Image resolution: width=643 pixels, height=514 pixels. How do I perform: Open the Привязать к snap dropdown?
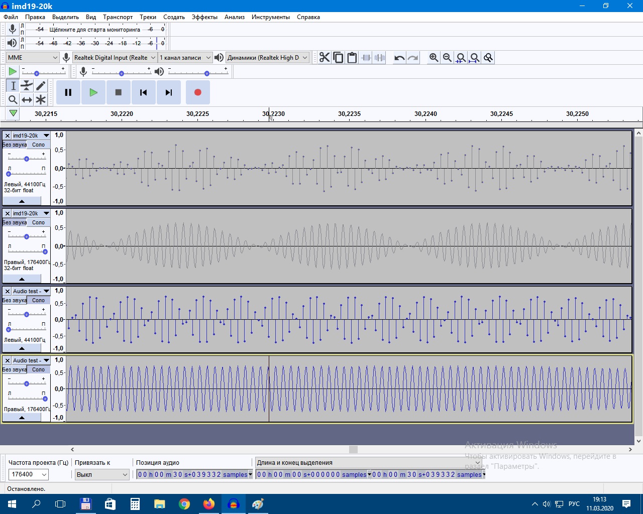point(102,474)
